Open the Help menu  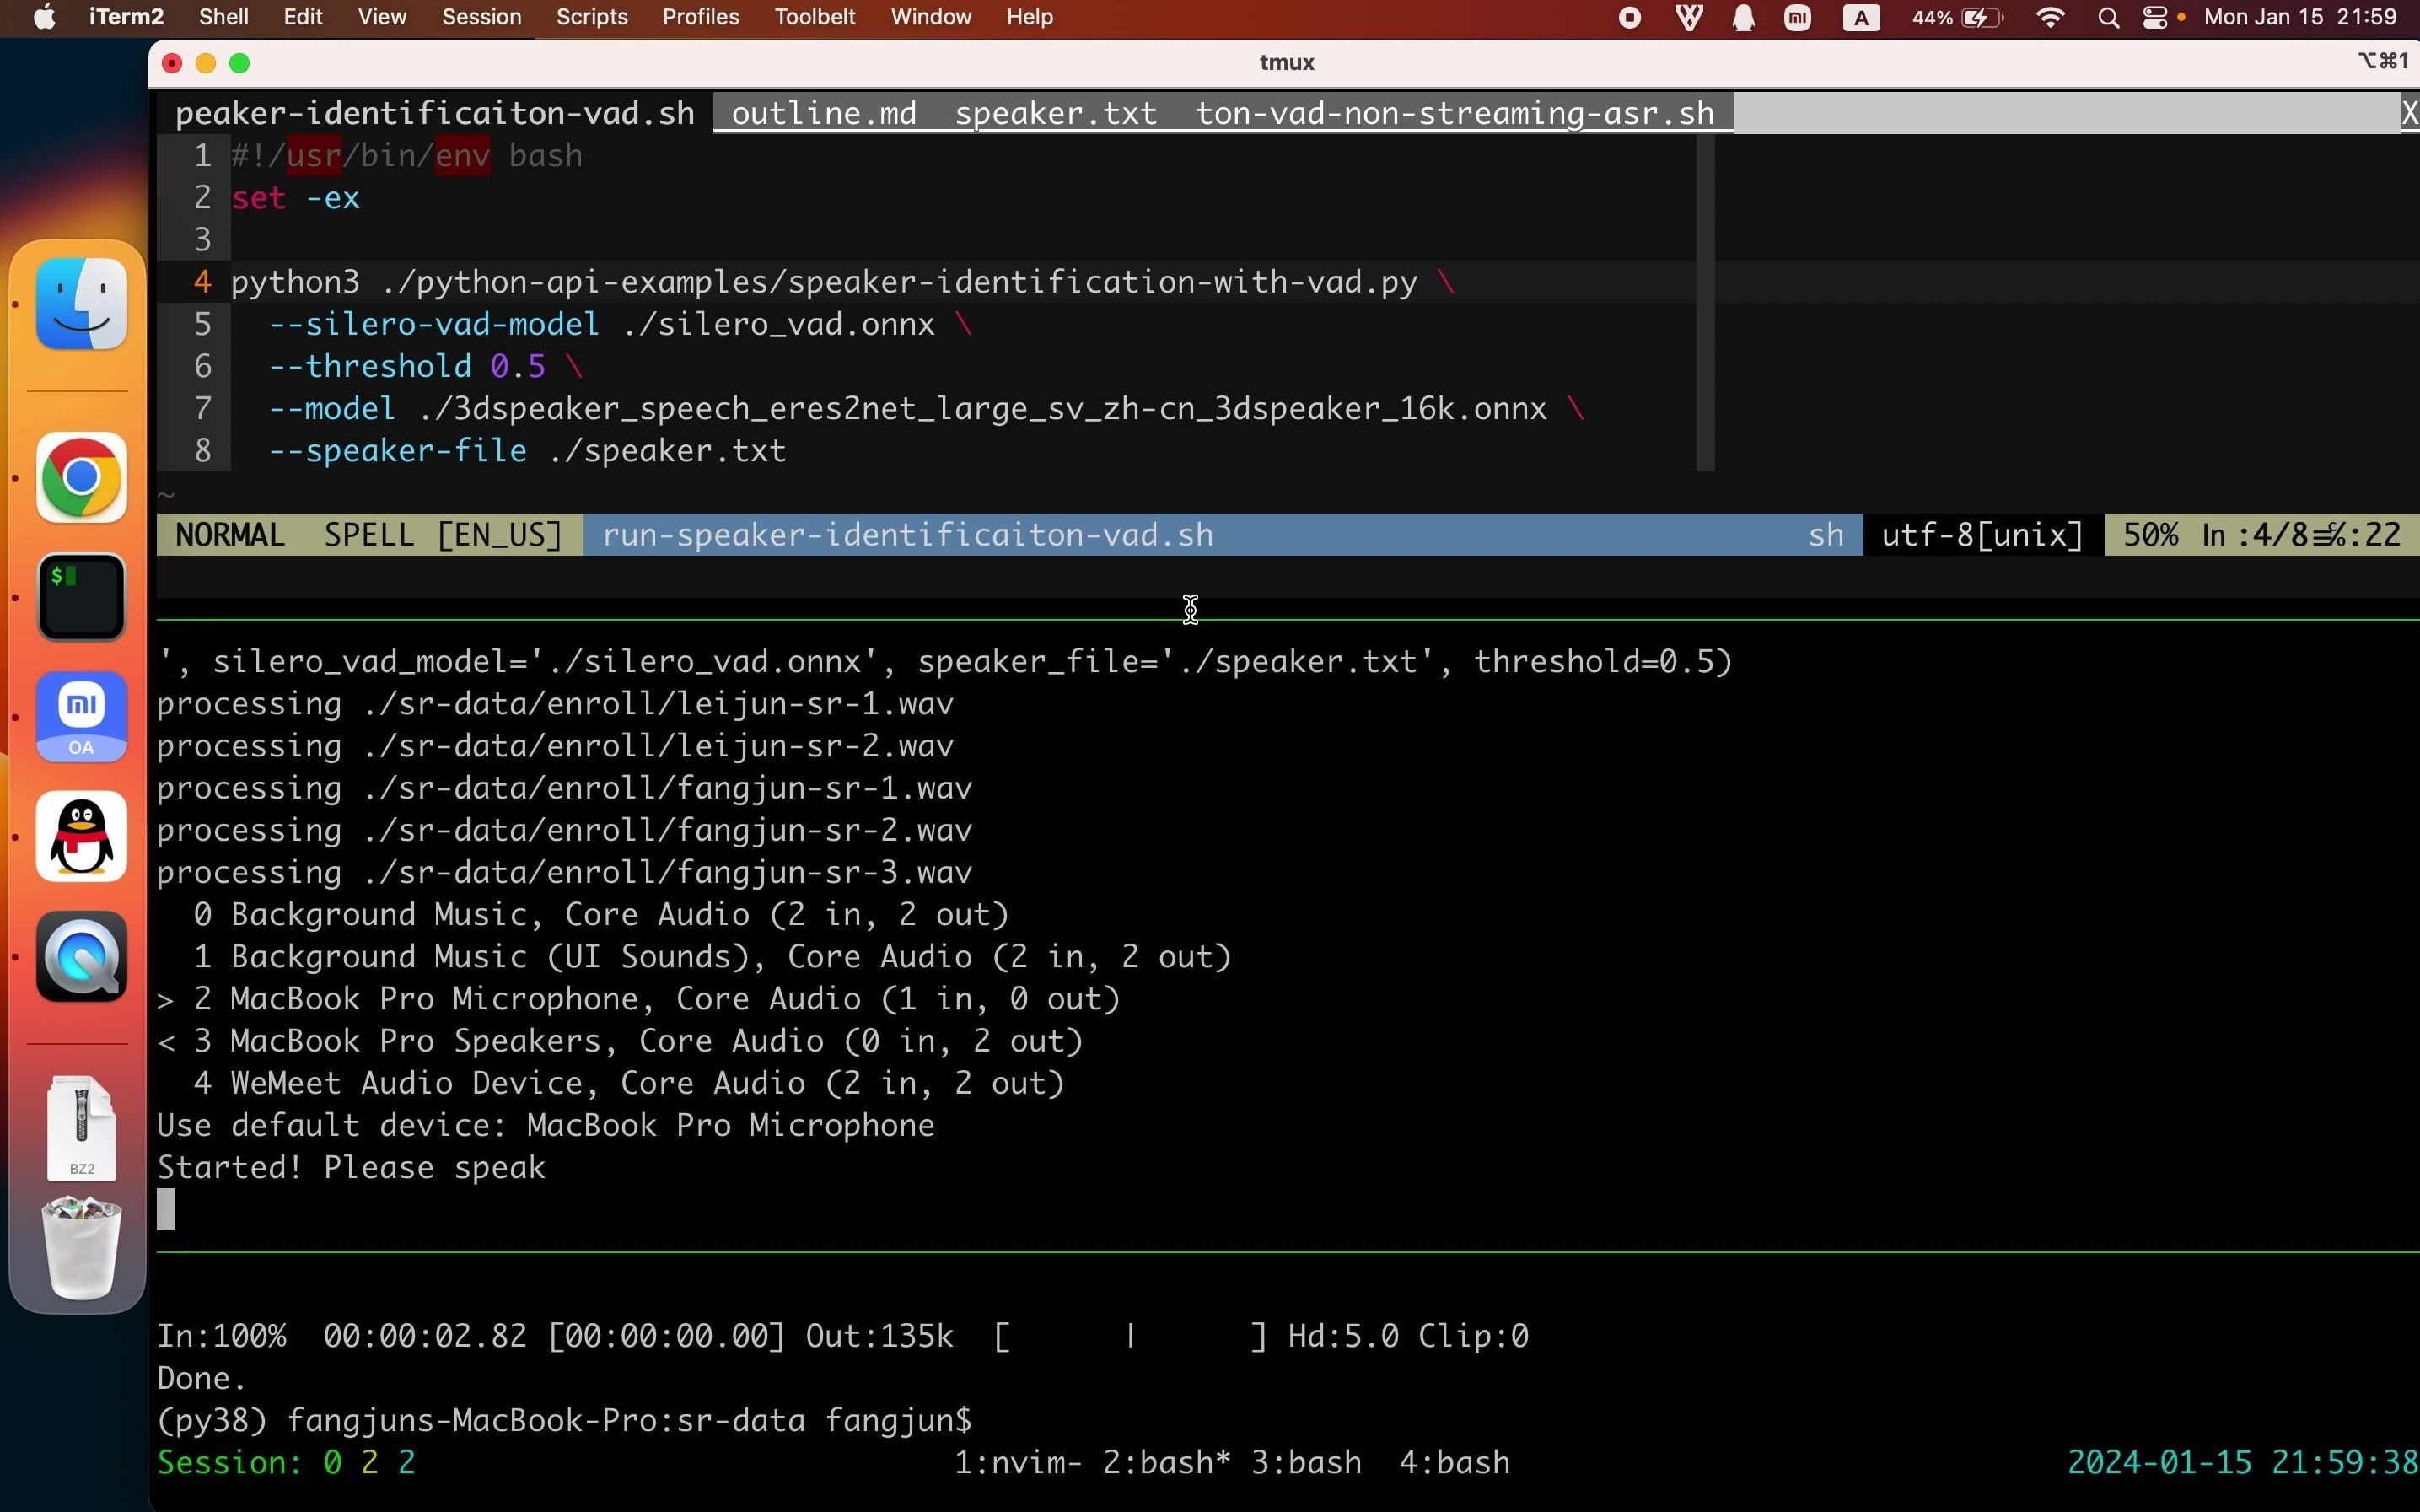click(1030, 17)
